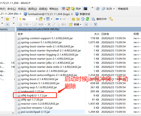
Task: Select spring-boot-starter-thymeleaf-2.1.4.RELEASE.jar file
Action: click(51, 51)
